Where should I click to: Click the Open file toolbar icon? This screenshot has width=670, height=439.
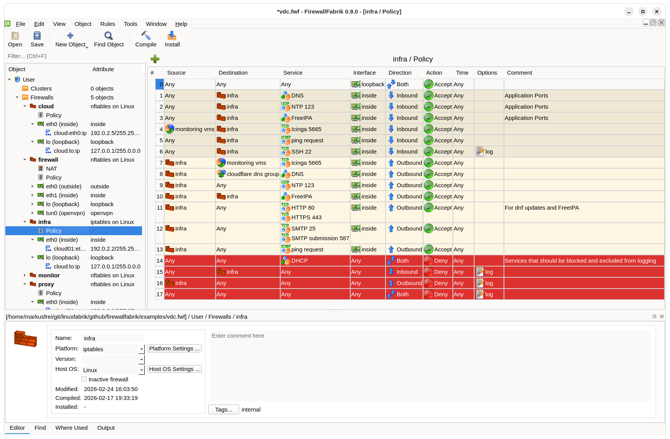pos(15,36)
